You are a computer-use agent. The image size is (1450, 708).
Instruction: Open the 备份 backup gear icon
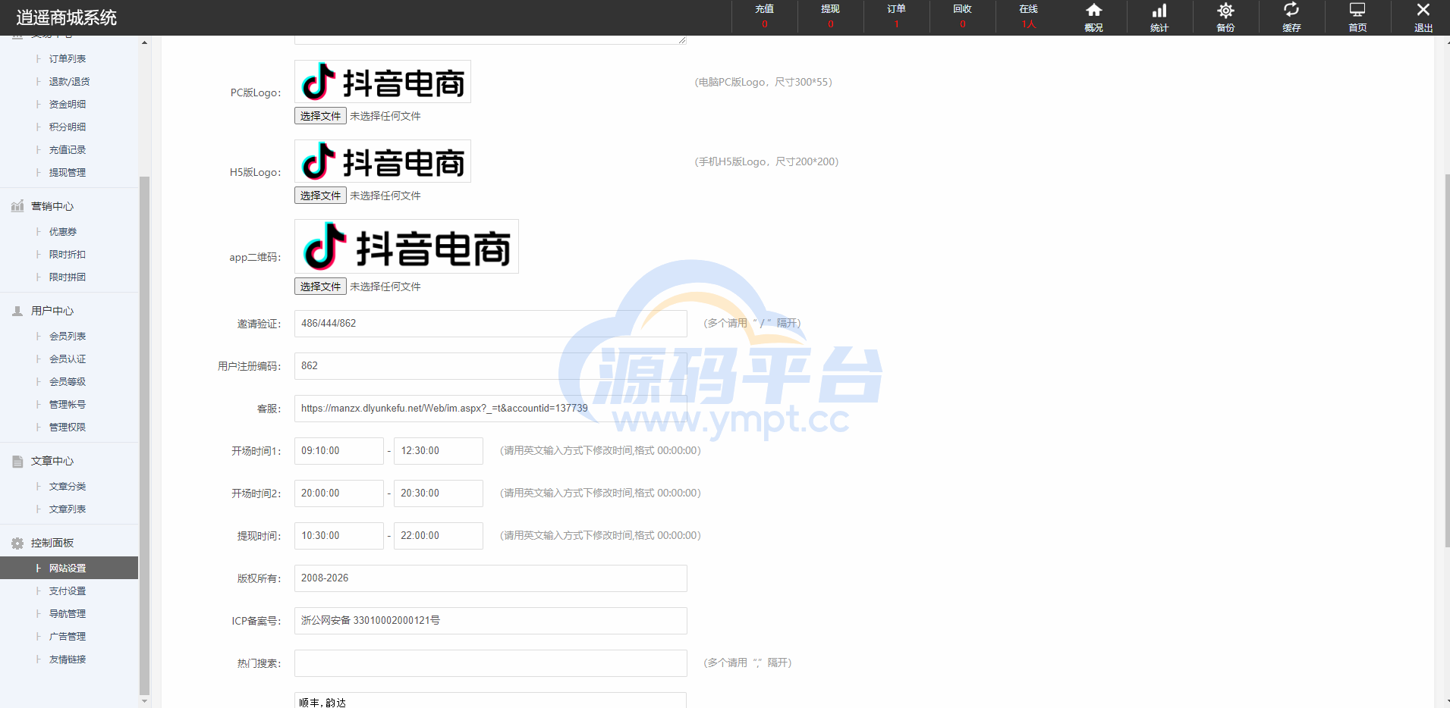1225,11
